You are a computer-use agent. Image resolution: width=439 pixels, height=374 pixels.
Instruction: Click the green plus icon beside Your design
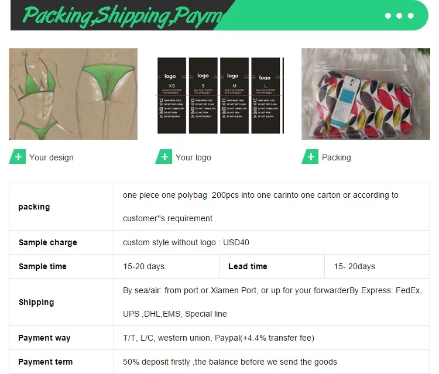tap(18, 157)
